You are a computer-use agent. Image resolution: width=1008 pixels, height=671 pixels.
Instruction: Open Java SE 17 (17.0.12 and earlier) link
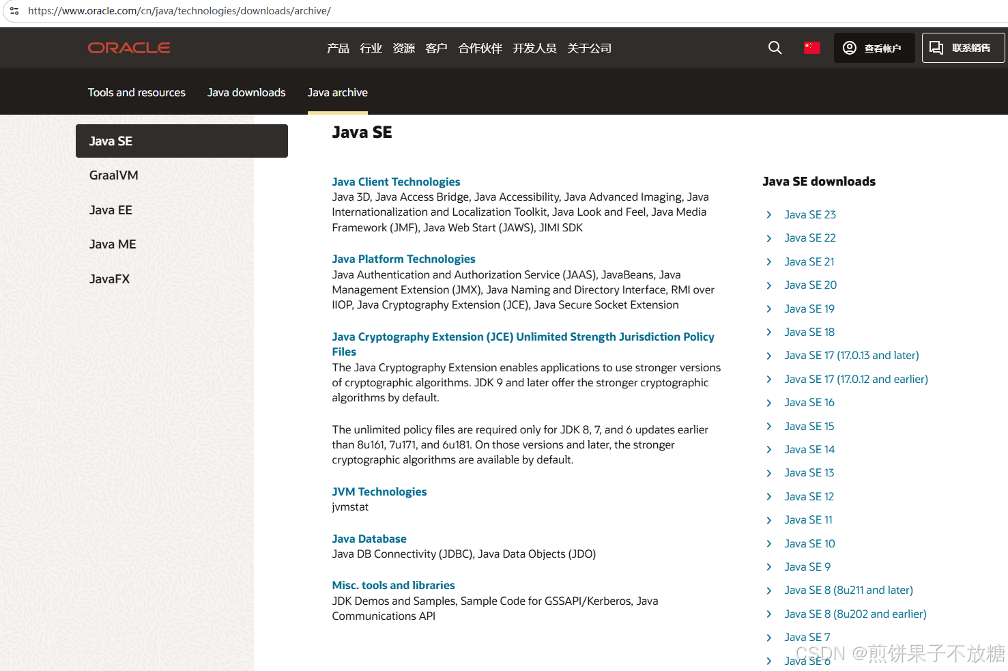click(x=856, y=379)
